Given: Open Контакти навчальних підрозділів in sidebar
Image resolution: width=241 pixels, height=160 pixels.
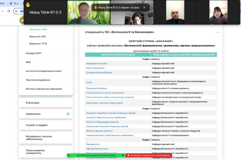Looking at the screenshot, I should coord(44,89).
